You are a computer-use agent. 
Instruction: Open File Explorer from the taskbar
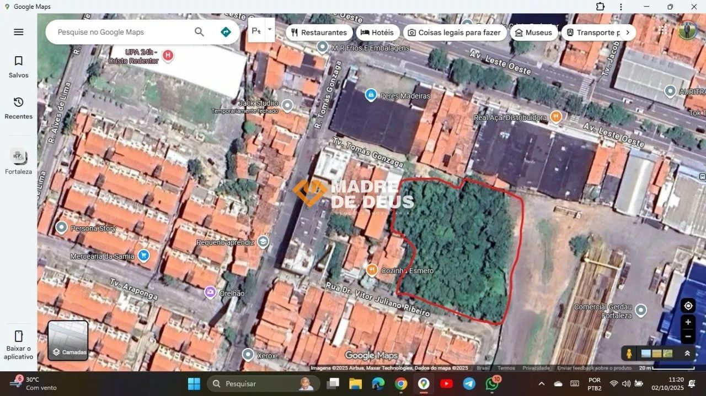[355, 383]
